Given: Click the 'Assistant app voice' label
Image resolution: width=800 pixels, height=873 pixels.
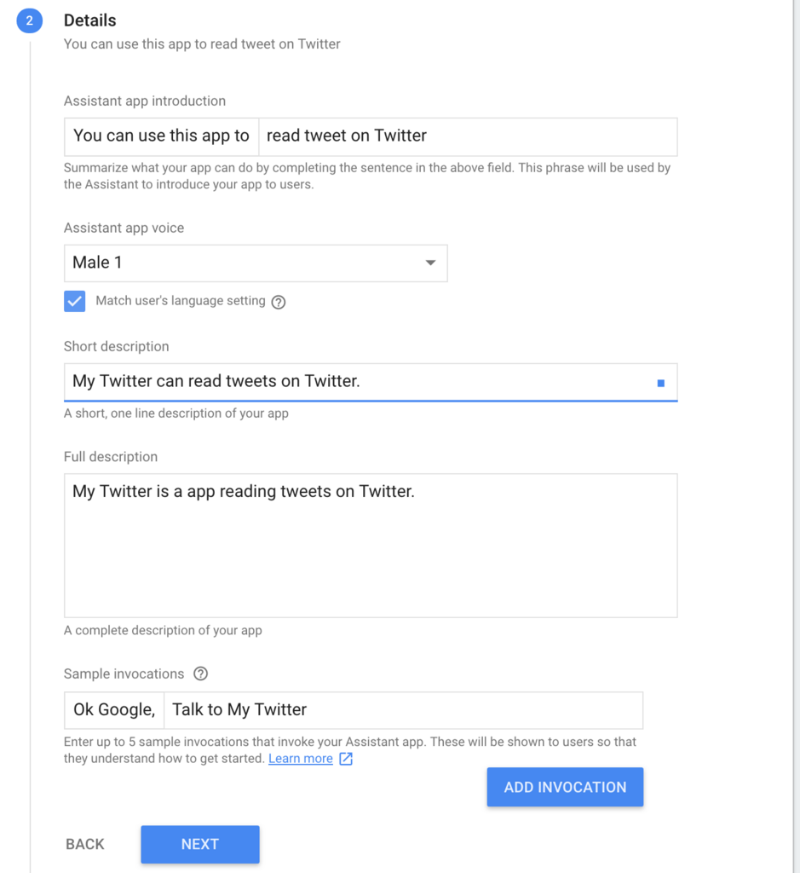Looking at the screenshot, I should tap(124, 228).
